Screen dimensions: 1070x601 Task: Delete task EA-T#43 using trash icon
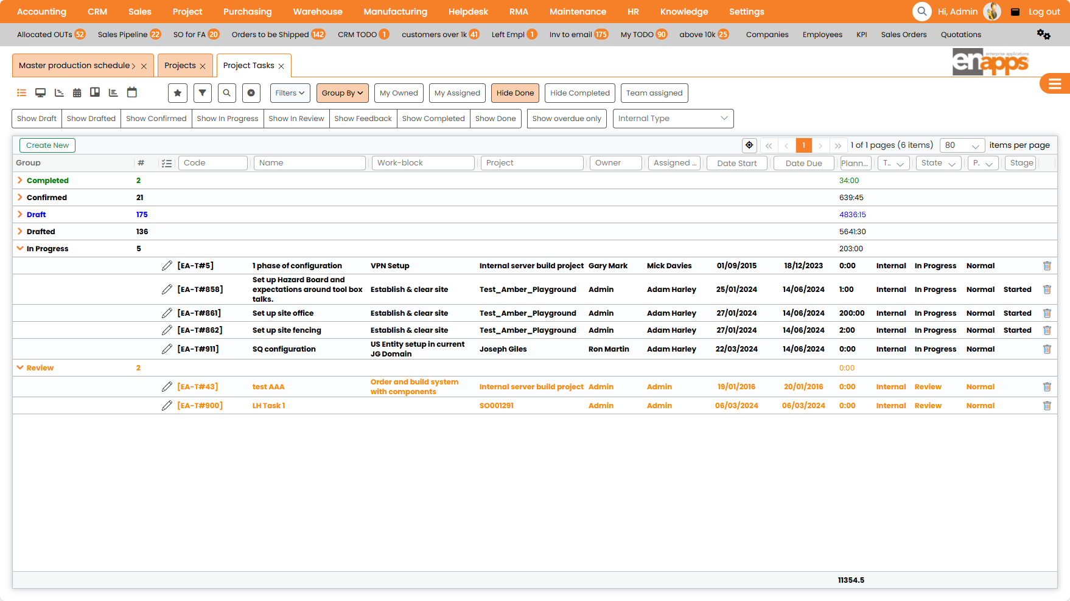[1047, 387]
